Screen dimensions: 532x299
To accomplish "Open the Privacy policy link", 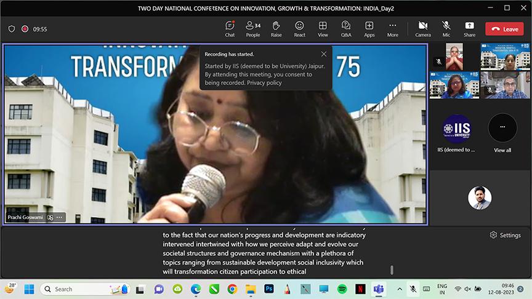I will tap(264, 82).
